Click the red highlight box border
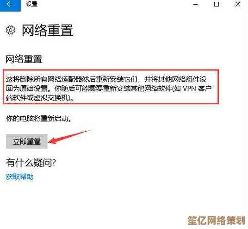 pos(111,70)
